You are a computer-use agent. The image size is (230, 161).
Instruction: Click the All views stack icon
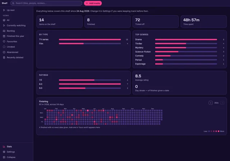click(4, 20)
